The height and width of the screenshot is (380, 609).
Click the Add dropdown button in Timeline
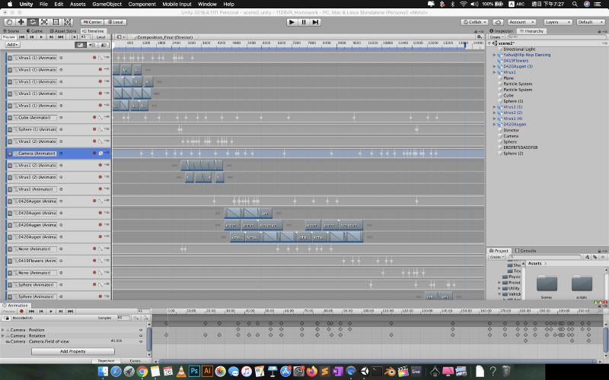point(13,44)
